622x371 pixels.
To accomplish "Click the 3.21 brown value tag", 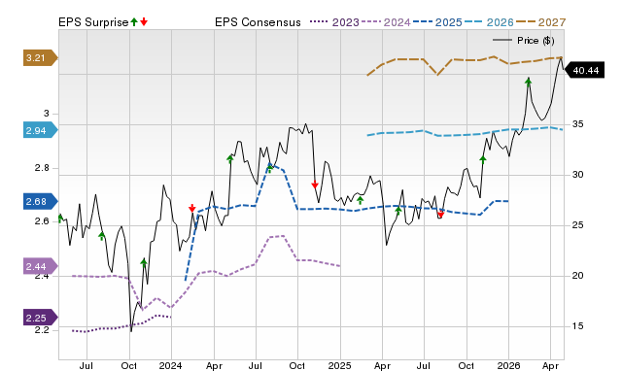I will (x=41, y=58).
